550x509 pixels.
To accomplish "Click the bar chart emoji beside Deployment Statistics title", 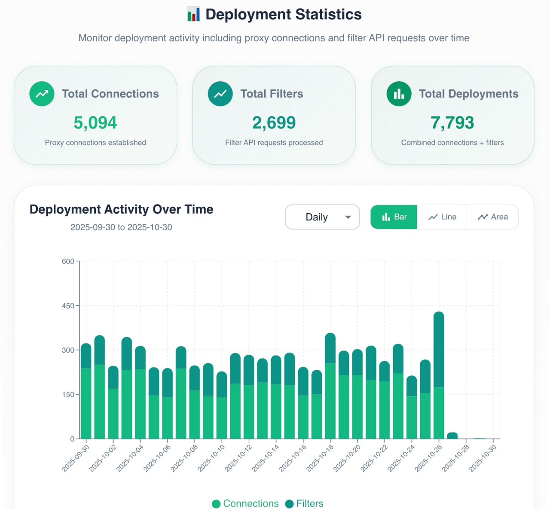I will coord(193,14).
